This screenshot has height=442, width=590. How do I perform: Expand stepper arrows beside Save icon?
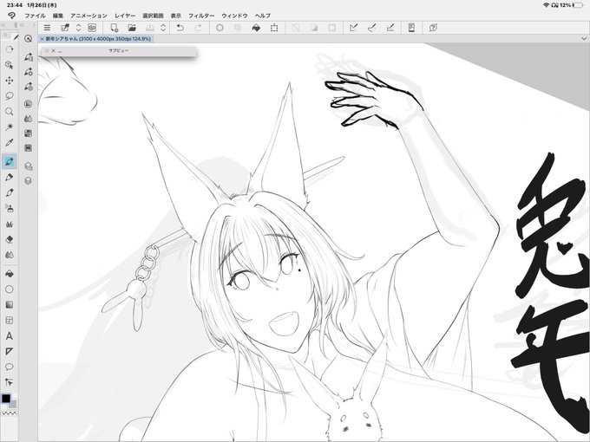click(x=163, y=28)
